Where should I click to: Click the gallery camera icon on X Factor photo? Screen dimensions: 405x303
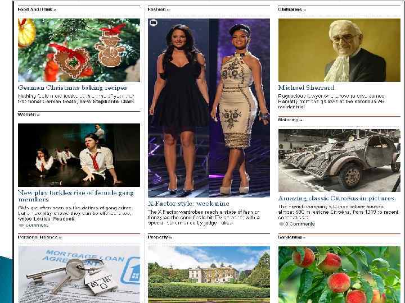(154, 23)
